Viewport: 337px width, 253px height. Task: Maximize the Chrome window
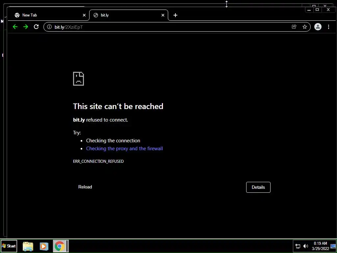pyautogui.click(x=317, y=10)
